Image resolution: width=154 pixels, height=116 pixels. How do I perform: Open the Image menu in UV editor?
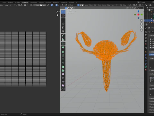[6, 5]
